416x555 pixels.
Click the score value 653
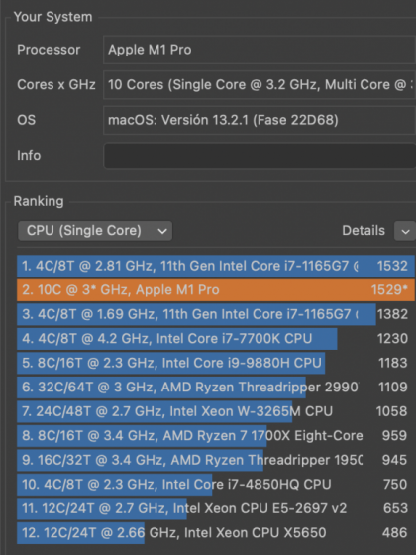[395, 509]
